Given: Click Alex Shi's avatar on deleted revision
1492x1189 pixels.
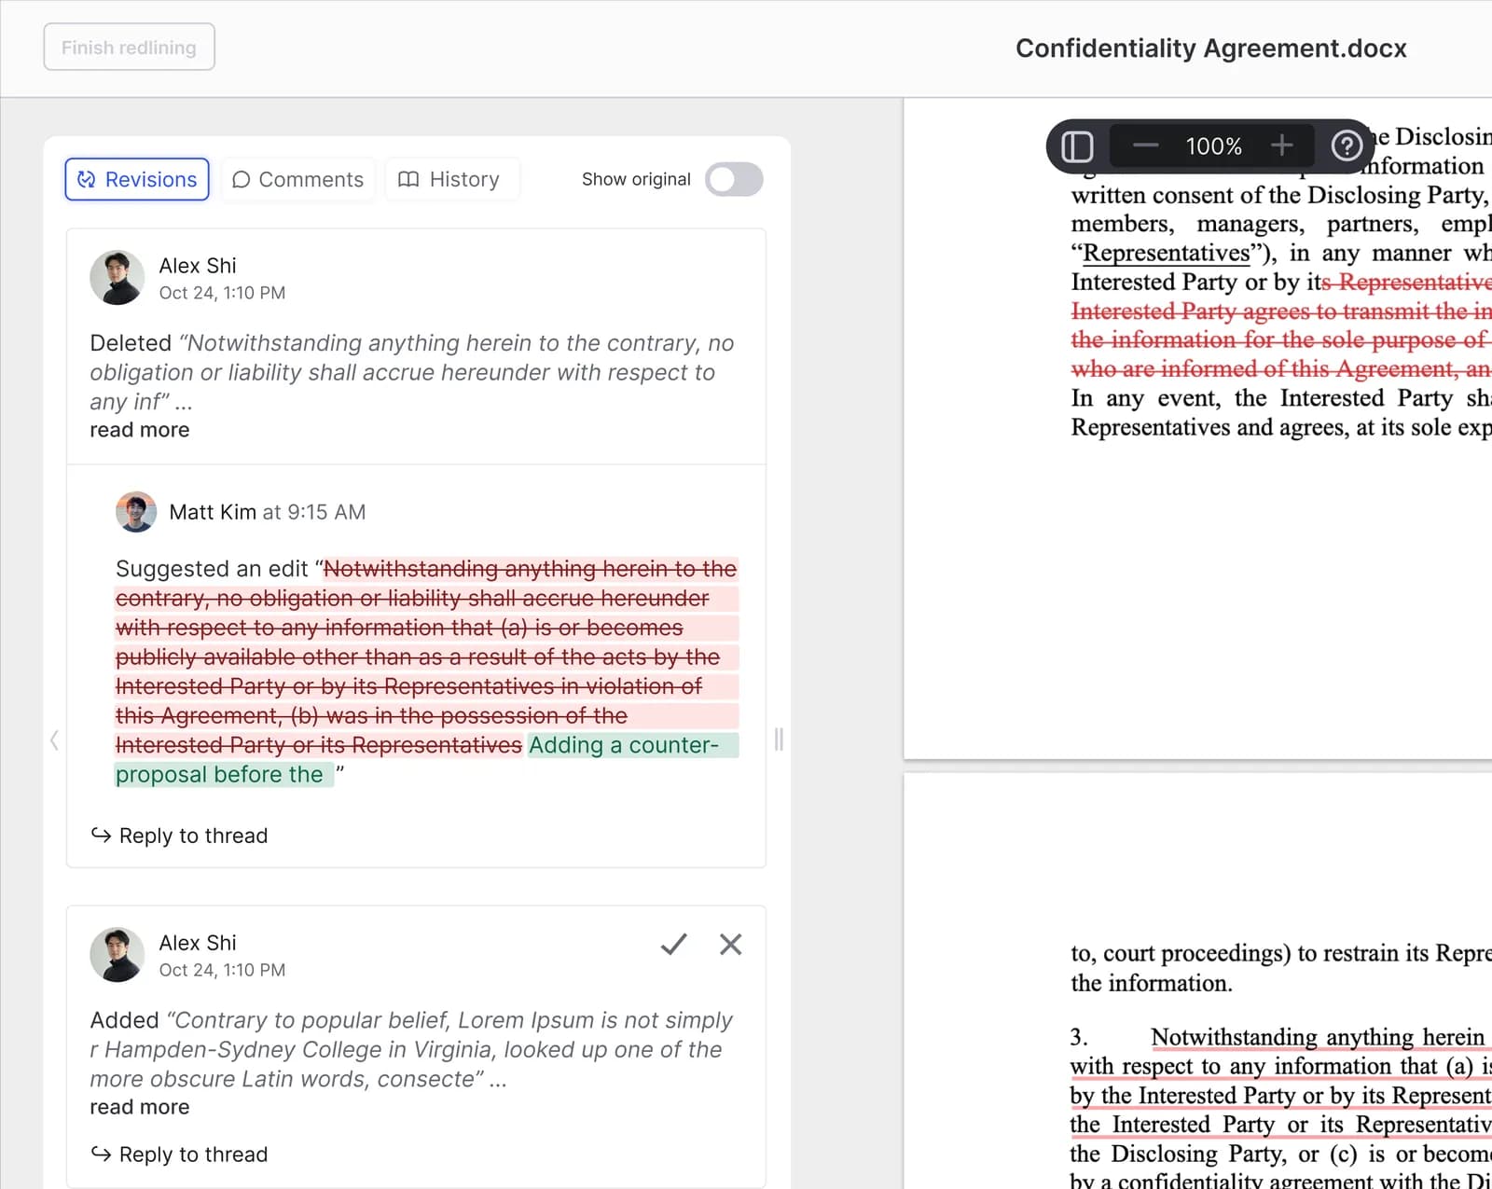Looking at the screenshot, I should 117,277.
